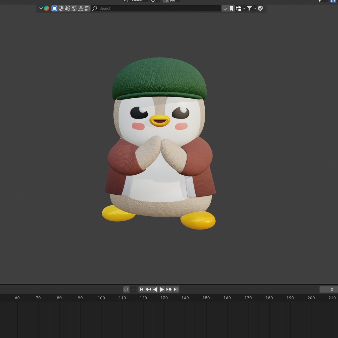Jump to the next keyframe
Screen dimensions: 338x338
tap(169, 289)
